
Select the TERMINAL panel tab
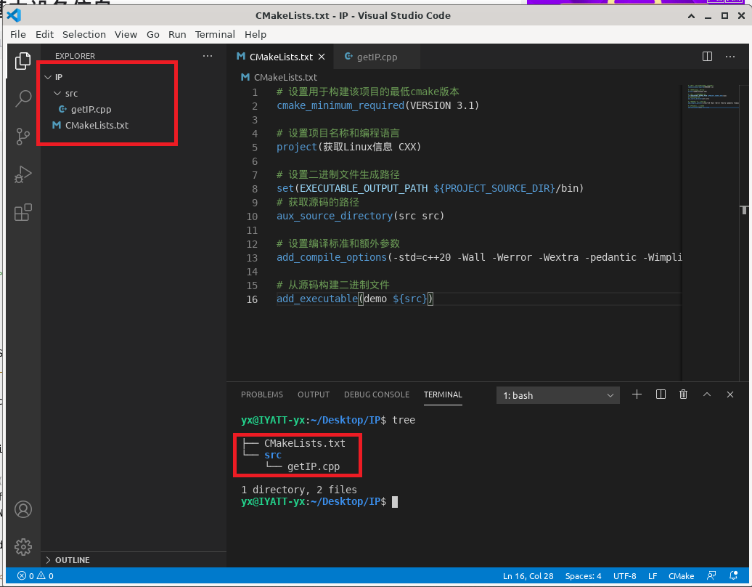[443, 394]
